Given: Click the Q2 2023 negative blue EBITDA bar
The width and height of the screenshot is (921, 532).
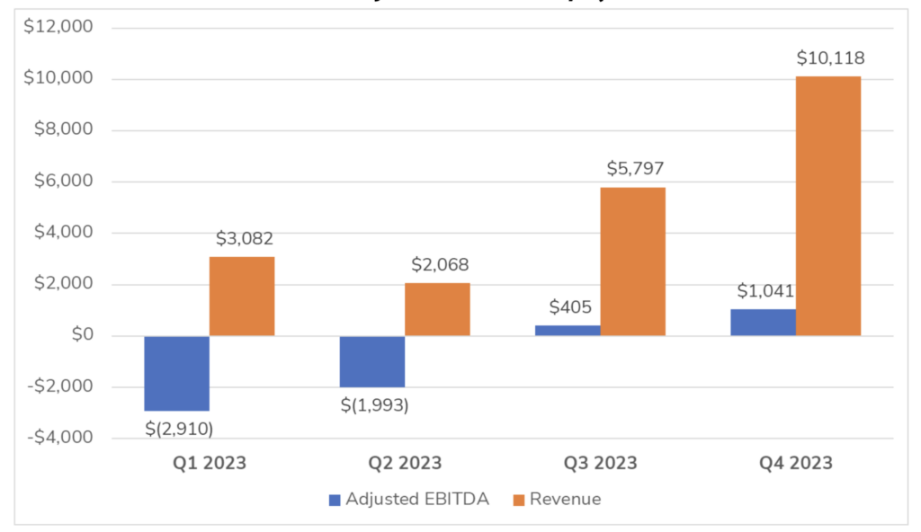Looking at the screenshot, I should (372, 361).
